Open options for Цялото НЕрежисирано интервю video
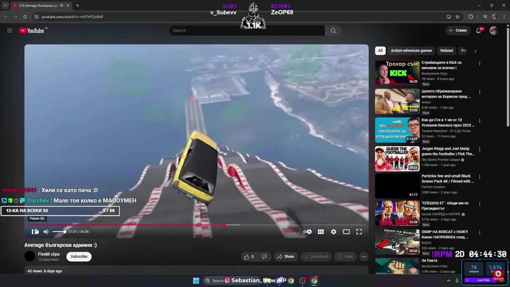Image resolution: width=510 pixels, height=287 pixels. (480, 92)
